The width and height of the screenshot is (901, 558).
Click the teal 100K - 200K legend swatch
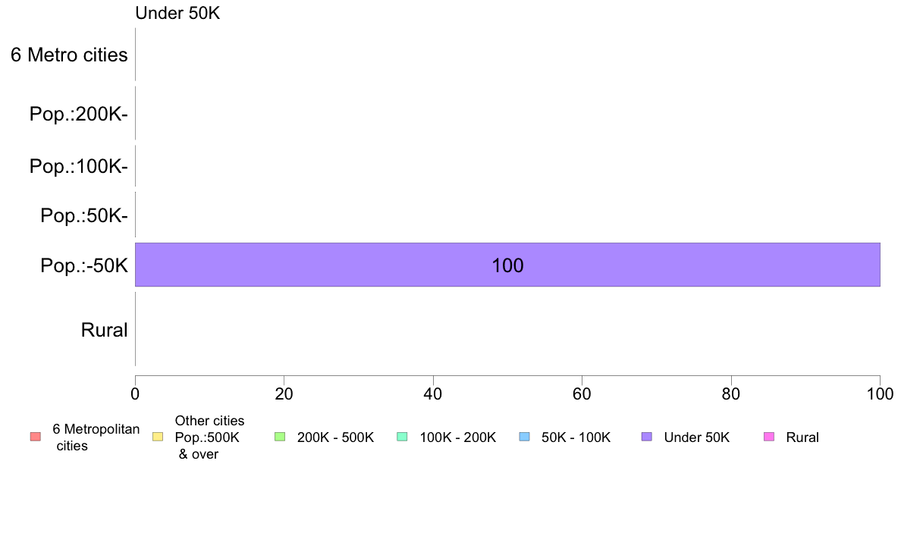[402, 437]
